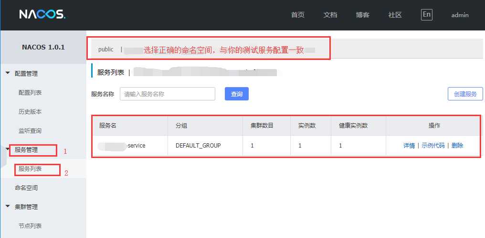The height and width of the screenshot is (238, 485).
Task: Open 监听查询 in sidebar
Action: pyautogui.click(x=30, y=131)
